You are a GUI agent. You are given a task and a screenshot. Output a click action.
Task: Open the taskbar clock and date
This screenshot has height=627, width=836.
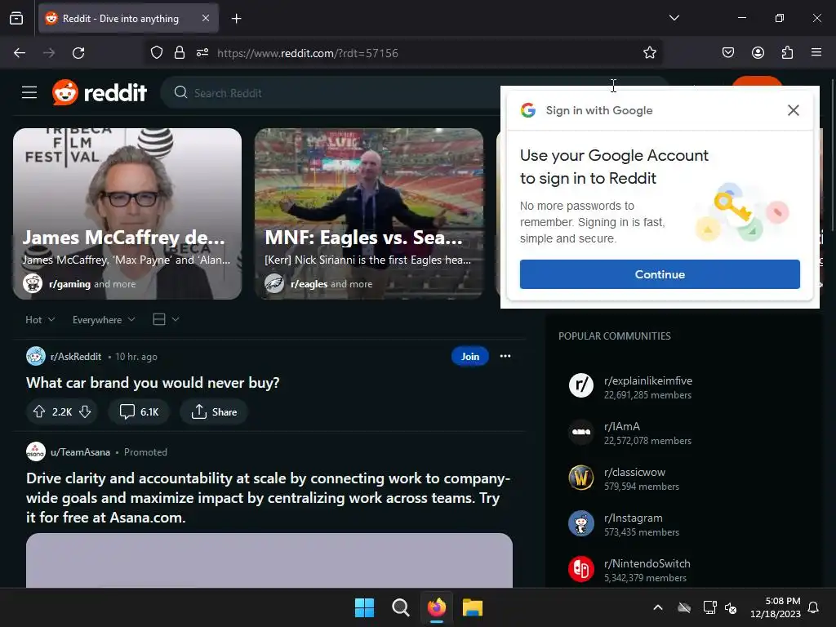point(776,607)
